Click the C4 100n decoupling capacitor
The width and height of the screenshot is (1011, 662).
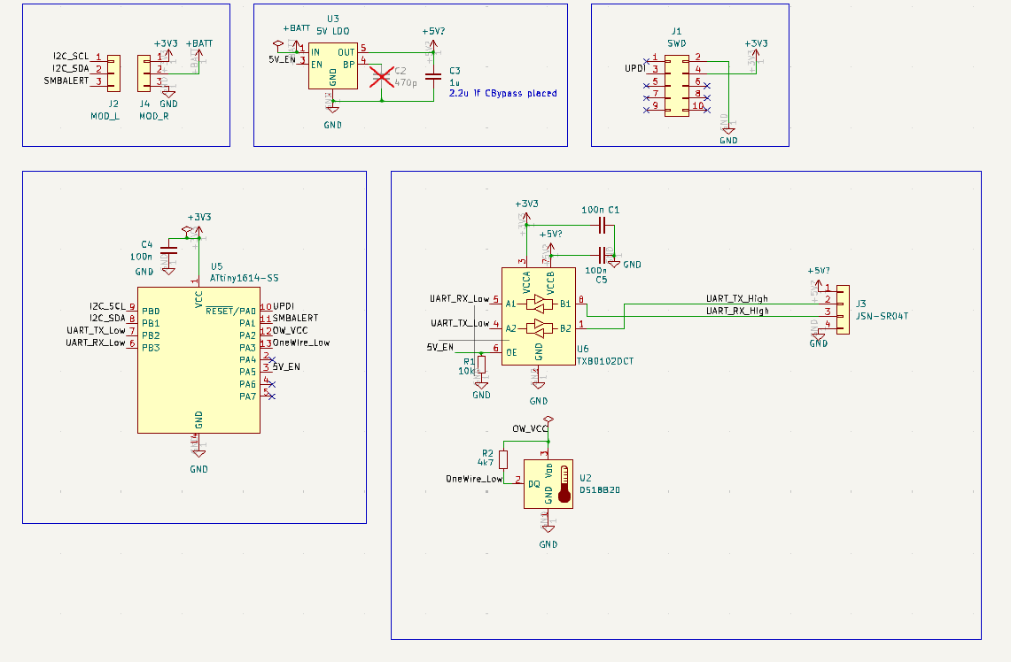167,252
